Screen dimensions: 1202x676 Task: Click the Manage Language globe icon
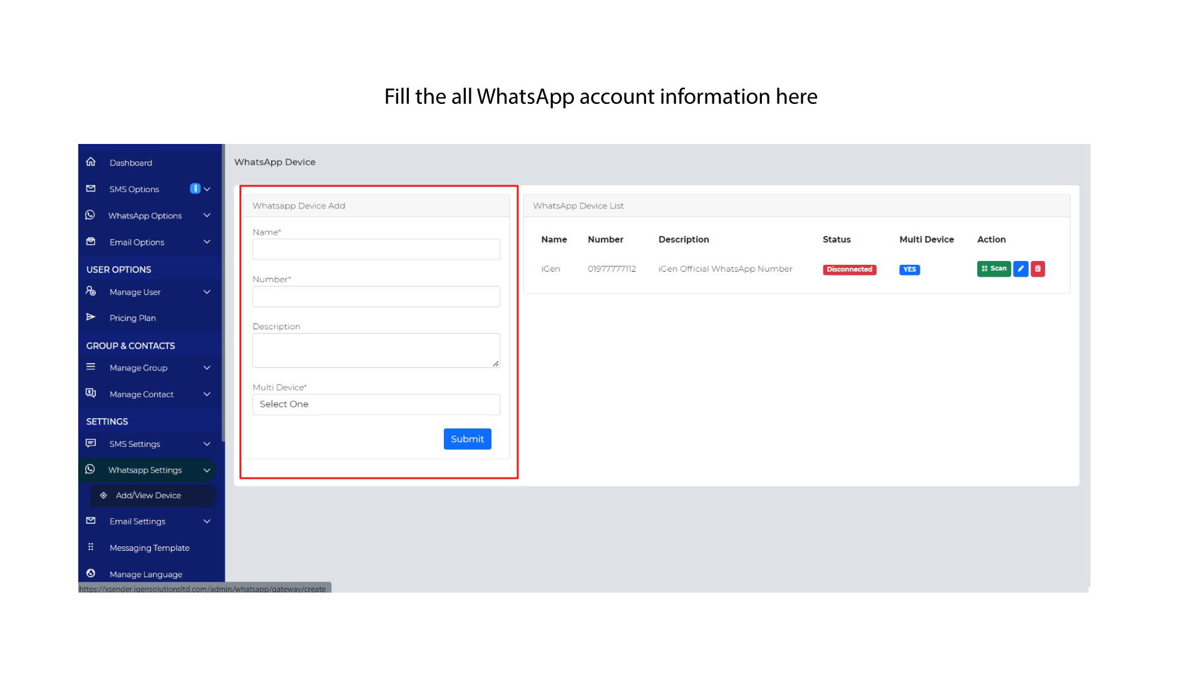(x=91, y=573)
